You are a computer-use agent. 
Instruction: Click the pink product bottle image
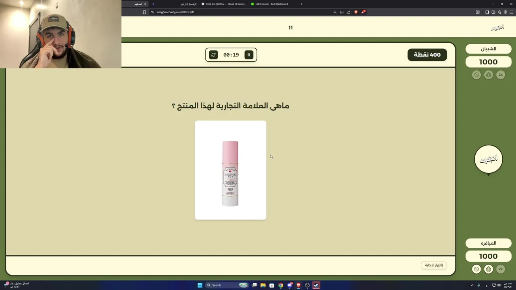click(x=230, y=174)
